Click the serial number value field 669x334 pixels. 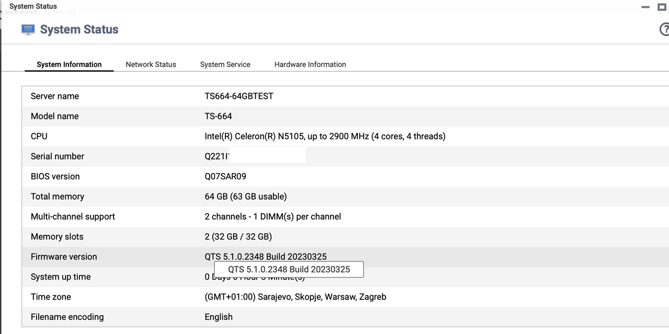coord(255,156)
